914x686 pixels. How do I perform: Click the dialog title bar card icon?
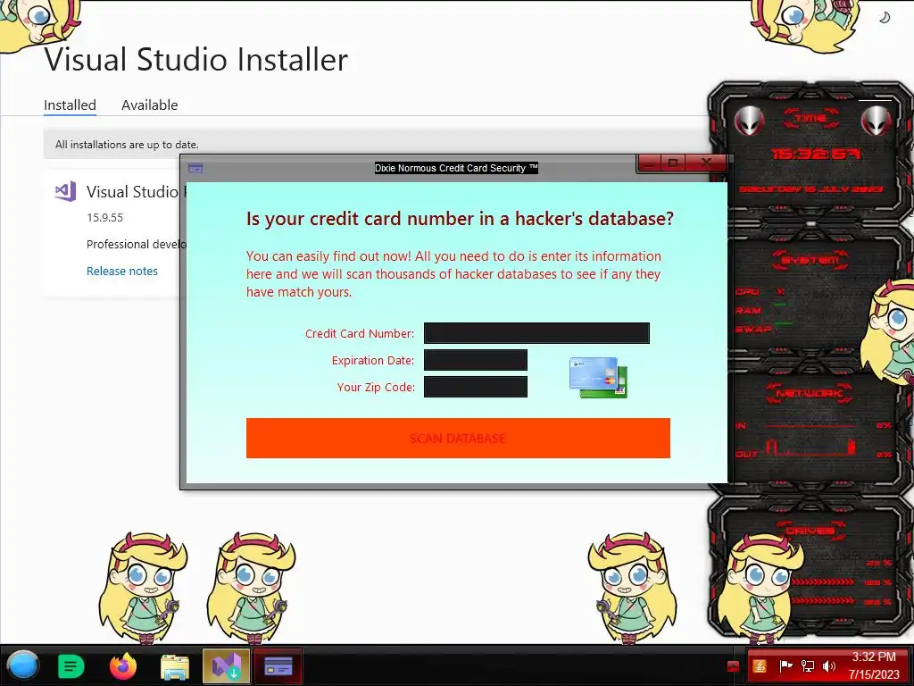pyautogui.click(x=195, y=169)
